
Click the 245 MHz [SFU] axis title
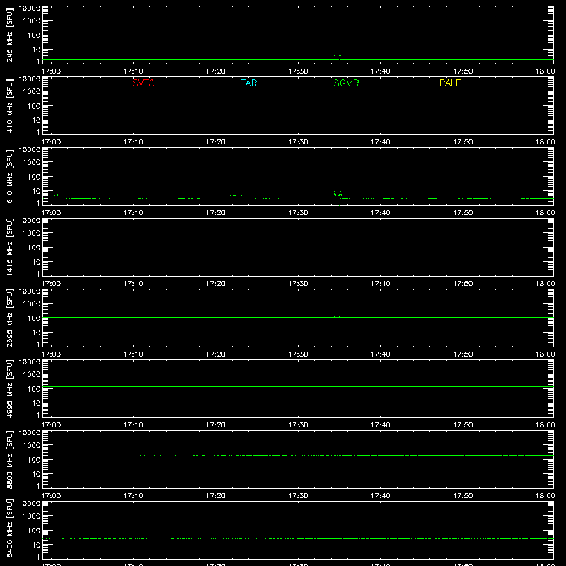tap(9, 35)
